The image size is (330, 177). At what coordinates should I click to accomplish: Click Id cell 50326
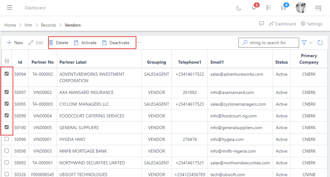[x=20, y=175]
